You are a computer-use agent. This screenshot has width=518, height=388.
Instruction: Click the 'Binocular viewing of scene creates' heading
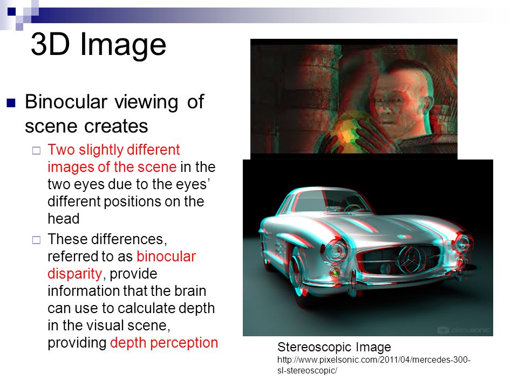[114, 114]
